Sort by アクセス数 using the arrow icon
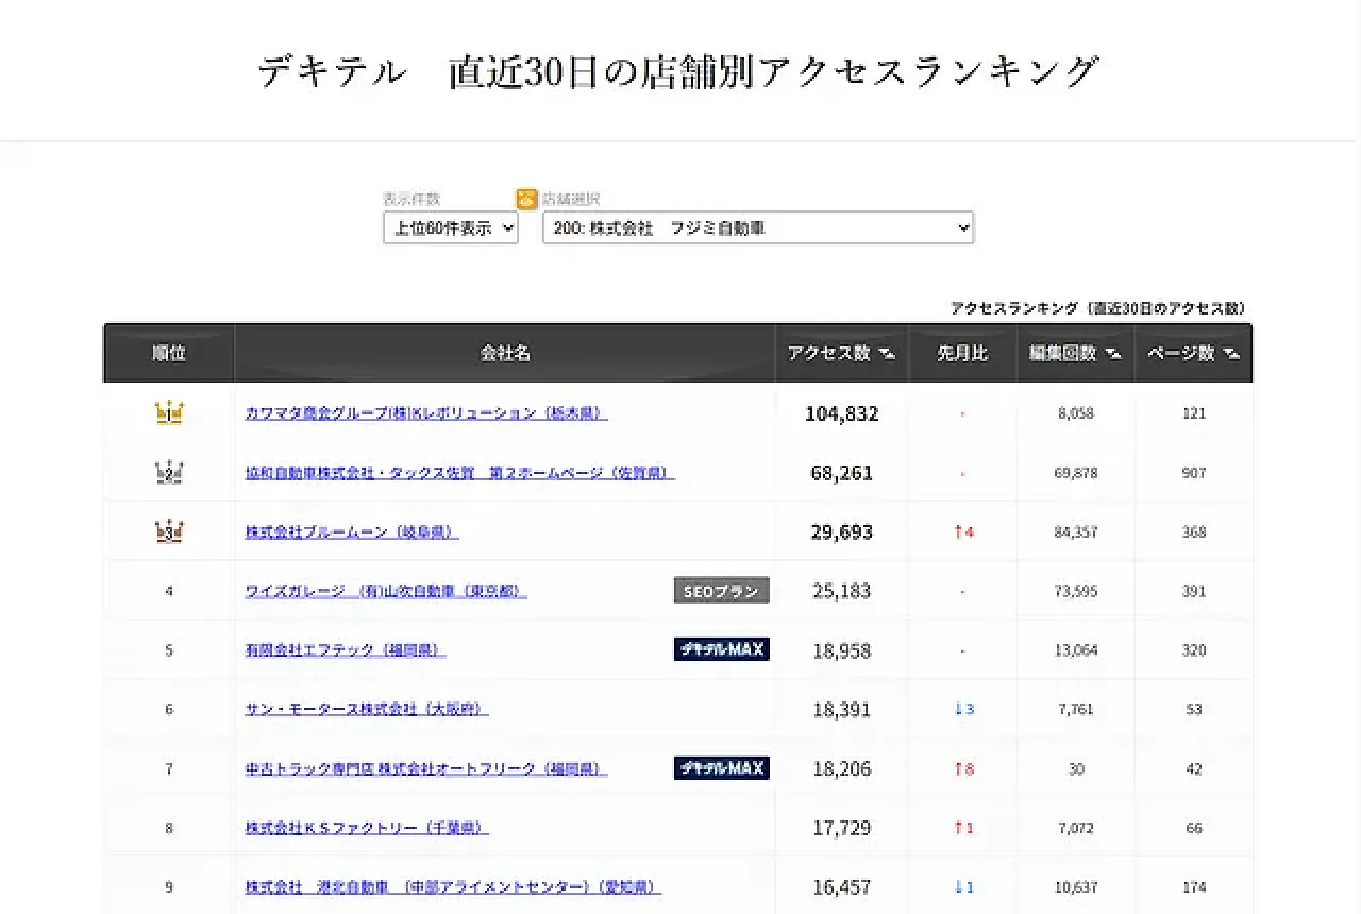The width and height of the screenshot is (1361, 914). pos(887,353)
